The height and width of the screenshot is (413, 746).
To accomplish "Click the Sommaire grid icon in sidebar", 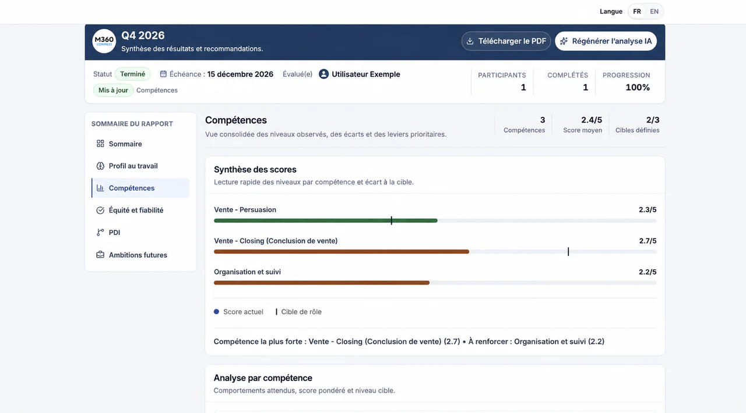I will (100, 144).
